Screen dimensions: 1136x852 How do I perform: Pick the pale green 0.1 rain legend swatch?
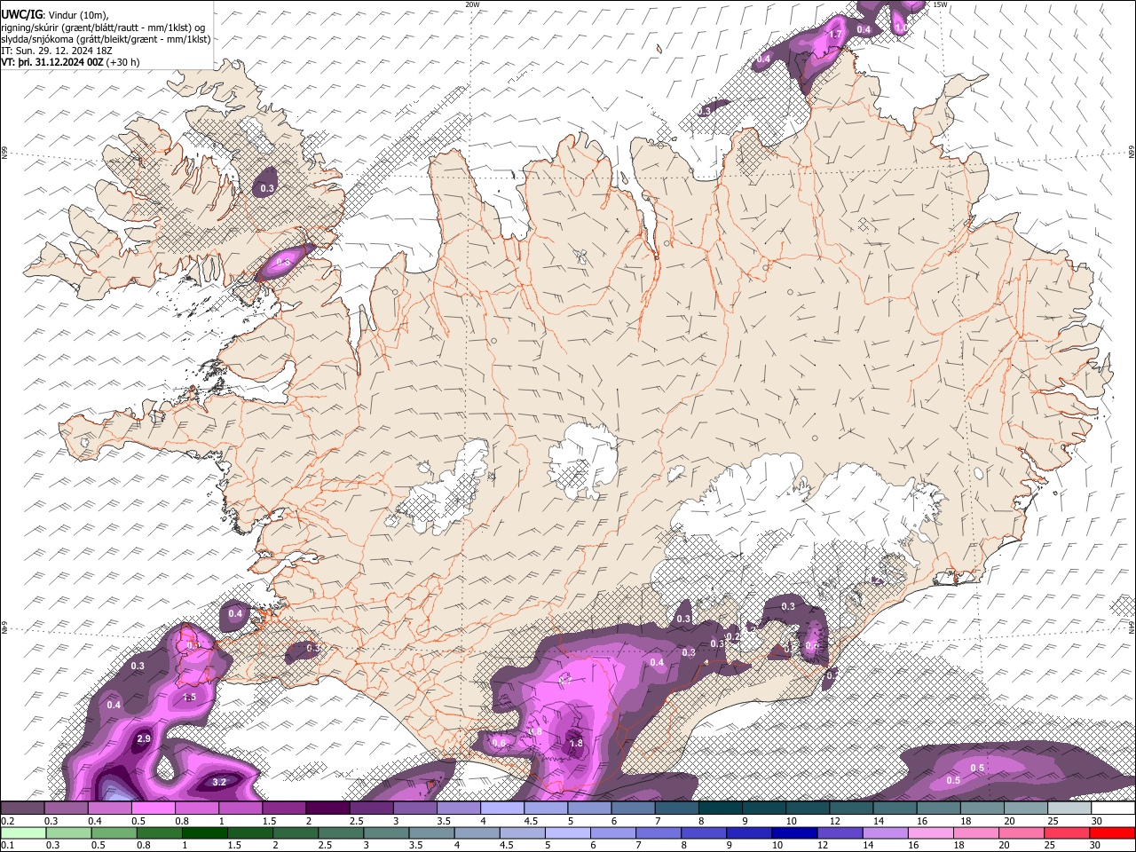click(x=22, y=832)
